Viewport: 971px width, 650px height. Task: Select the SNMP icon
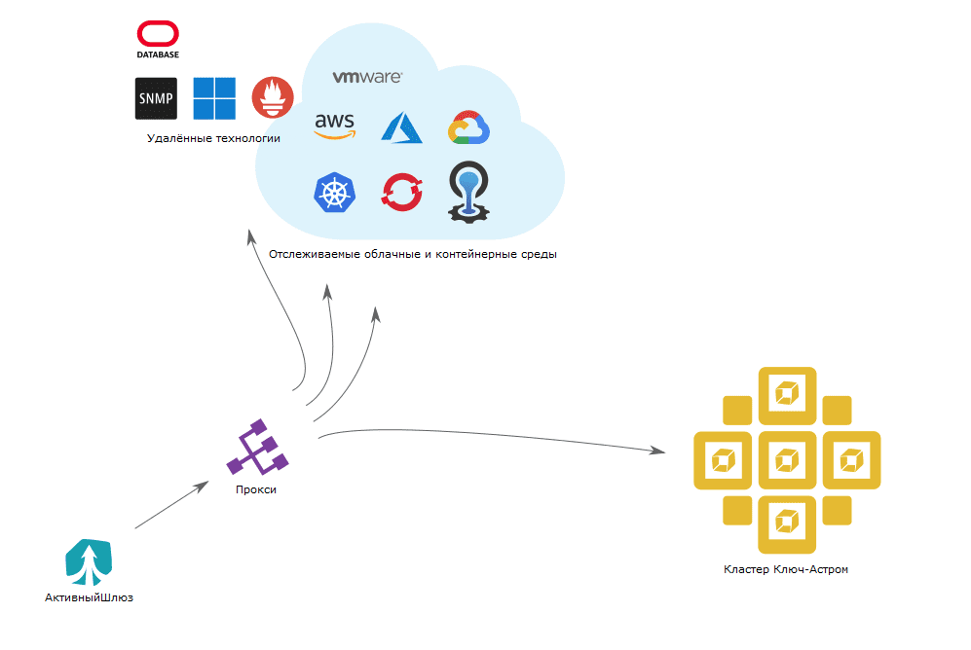[x=156, y=98]
